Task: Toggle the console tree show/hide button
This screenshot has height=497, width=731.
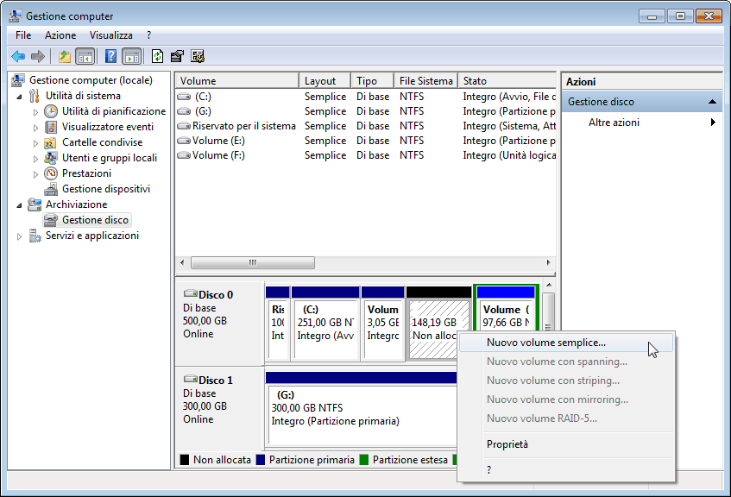Action: [85, 57]
